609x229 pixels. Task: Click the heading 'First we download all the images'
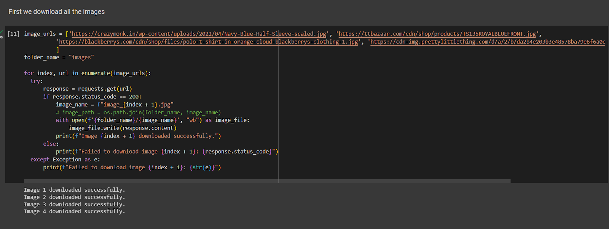pos(57,12)
